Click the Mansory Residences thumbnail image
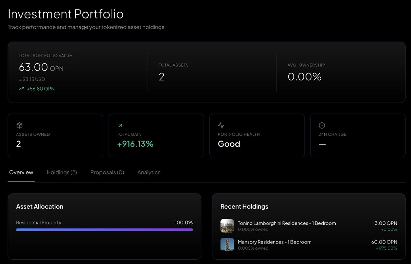Image resolution: width=411 pixels, height=264 pixels. [227, 245]
